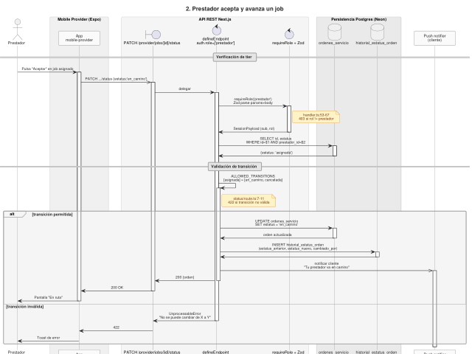The width and height of the screenshot is (472, 354).
Task: Click the "{estatus: 'asignada'}" response label
Action: (277, 153)
